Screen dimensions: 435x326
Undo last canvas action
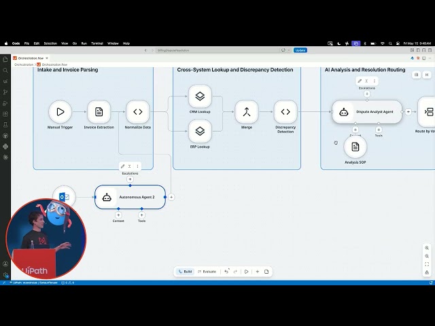[226, 272]
